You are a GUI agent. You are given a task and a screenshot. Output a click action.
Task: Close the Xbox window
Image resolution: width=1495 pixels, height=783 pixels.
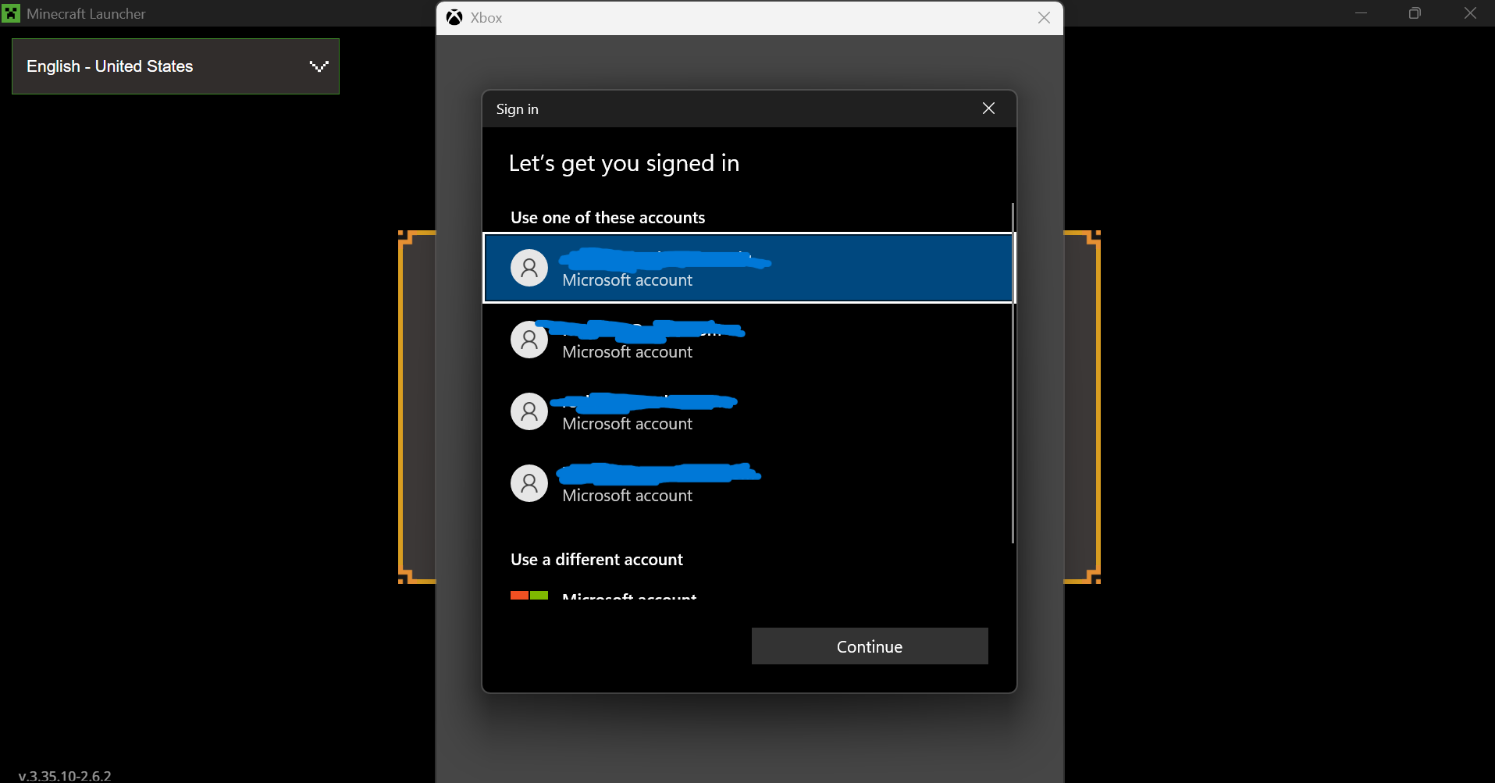(x=1044, y=17)
